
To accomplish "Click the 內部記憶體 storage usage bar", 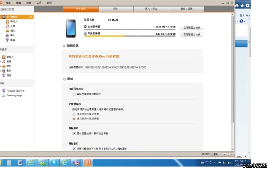I will click(130, 30).
